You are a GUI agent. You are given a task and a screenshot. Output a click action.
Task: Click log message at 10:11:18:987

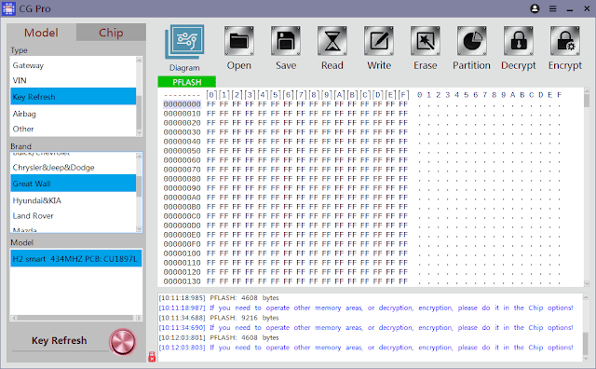pos(366,307)
